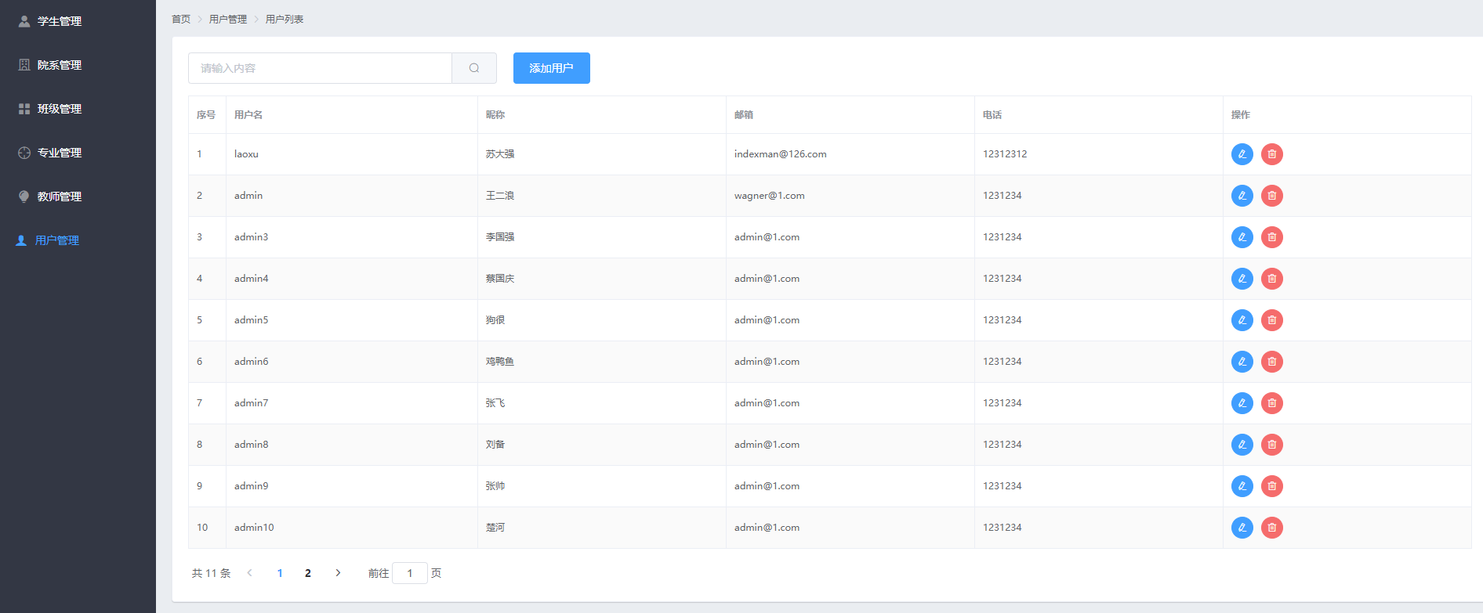Screen dimensions: 1483x613
Task: Delete user admin10
Action: tap(1271, 528)
